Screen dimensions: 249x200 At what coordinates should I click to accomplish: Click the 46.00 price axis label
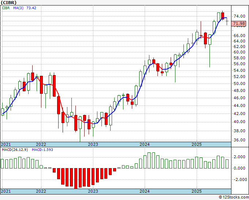point(239,98)
